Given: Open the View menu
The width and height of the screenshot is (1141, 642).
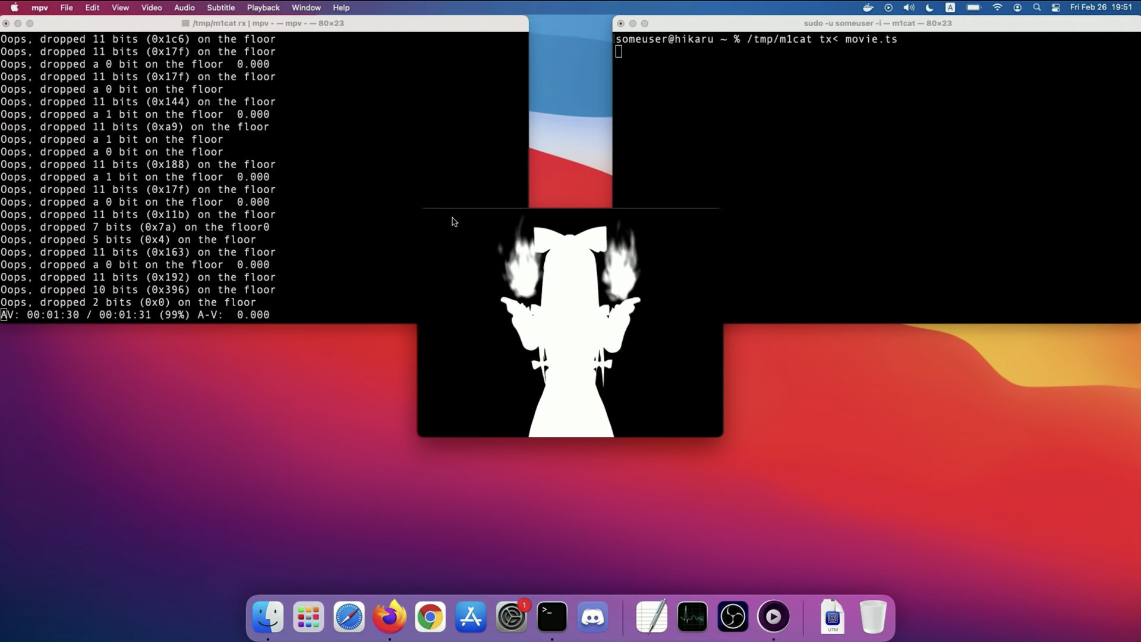Looking at the screenshot, I should pyautogui.click(x=120, y=8).
